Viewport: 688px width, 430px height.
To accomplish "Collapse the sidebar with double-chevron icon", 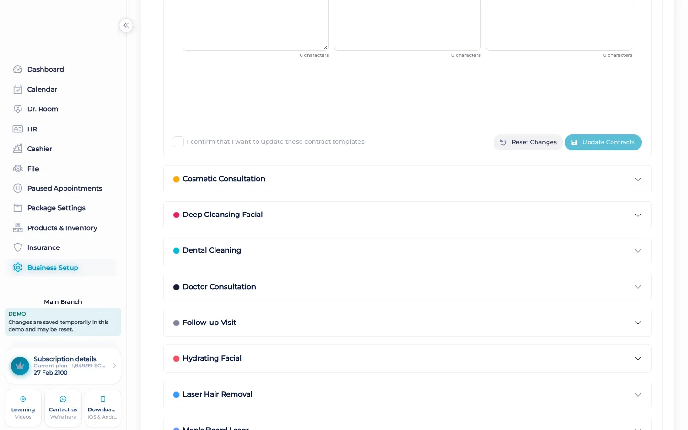I will [126, 25].
